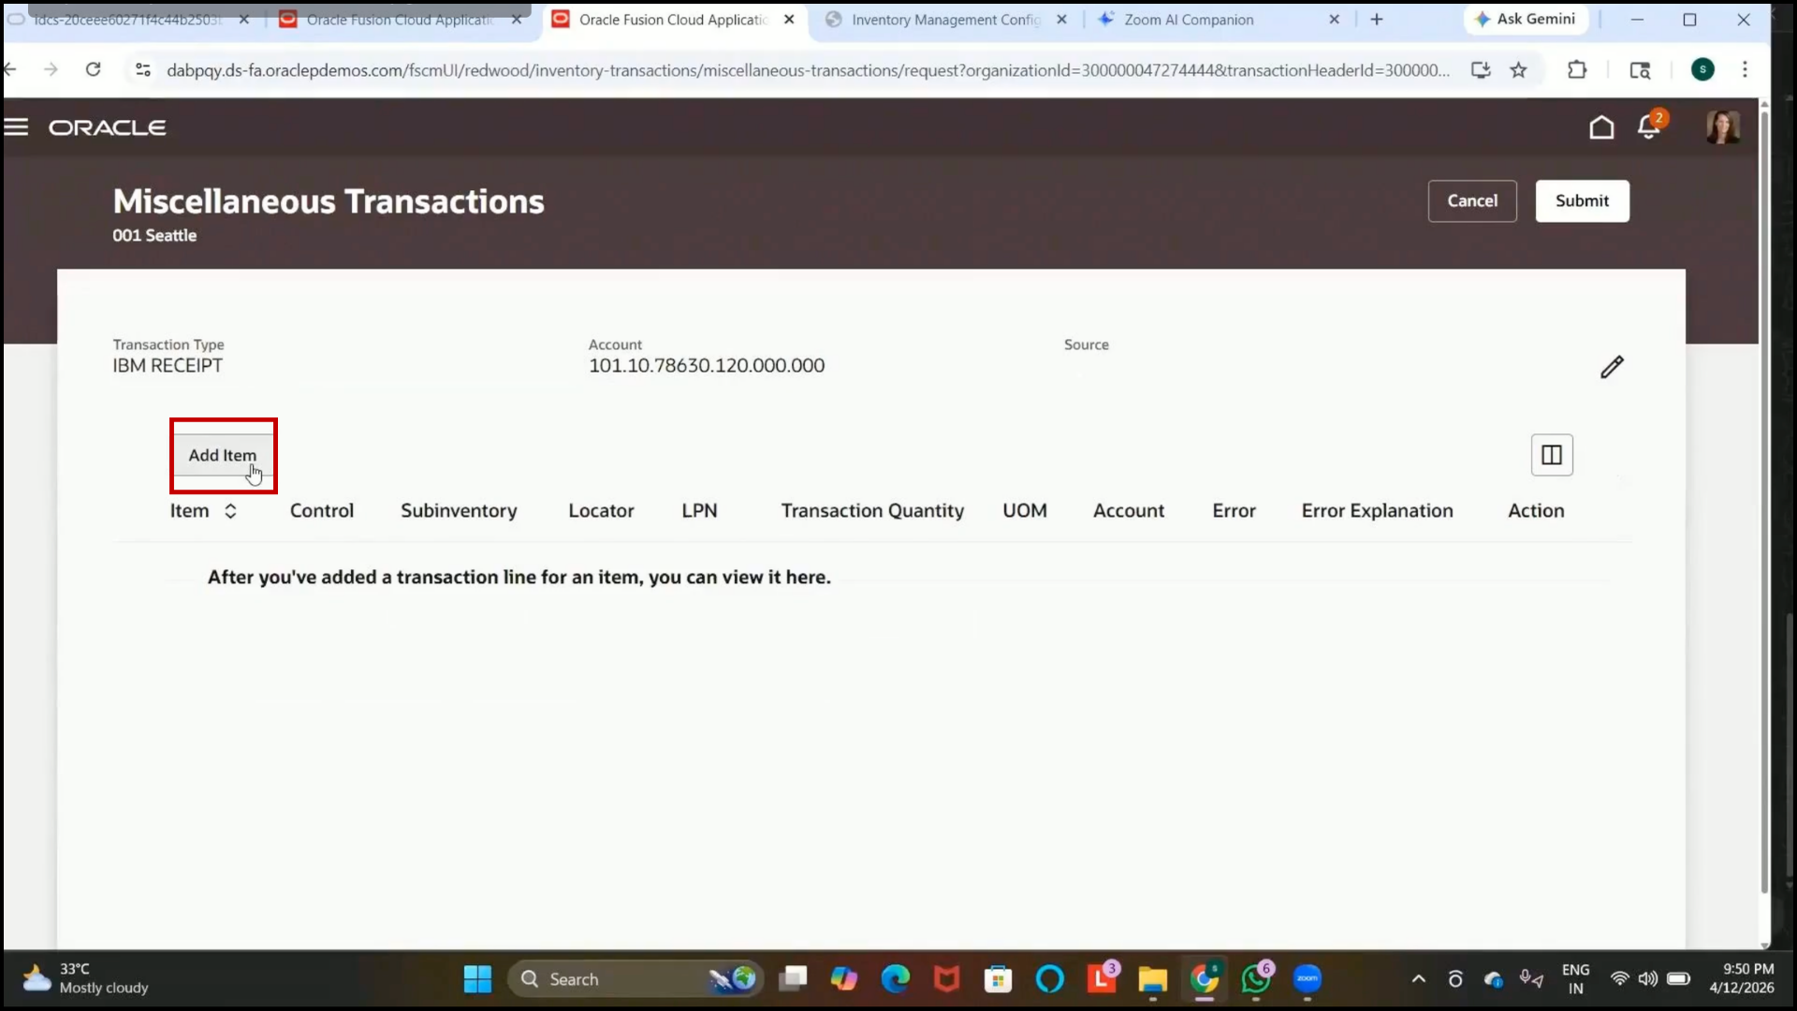Click the Subinventory column header
Viewport: 1797px width, 1011px height.
pyautogui.click(x=459, y=511)
